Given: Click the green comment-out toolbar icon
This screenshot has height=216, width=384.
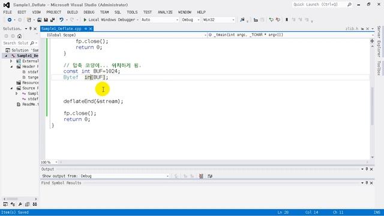Looking at the screenshot, I should click(271, 20).
